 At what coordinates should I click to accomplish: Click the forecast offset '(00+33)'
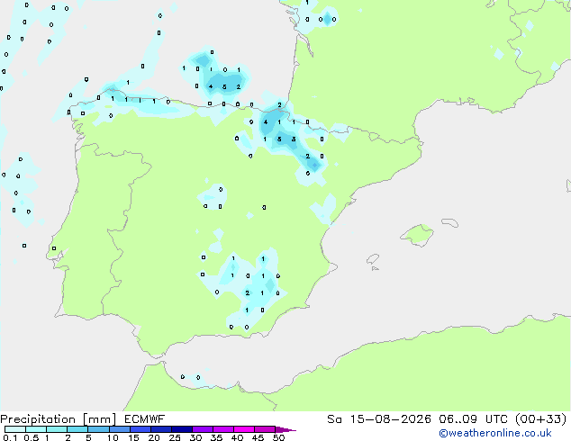tap(541, 419)
